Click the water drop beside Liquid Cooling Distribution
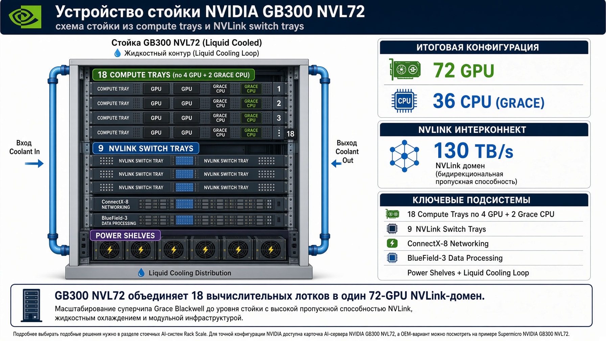The height and width of the screenshot is (341, 606). [x=141, y=273]
